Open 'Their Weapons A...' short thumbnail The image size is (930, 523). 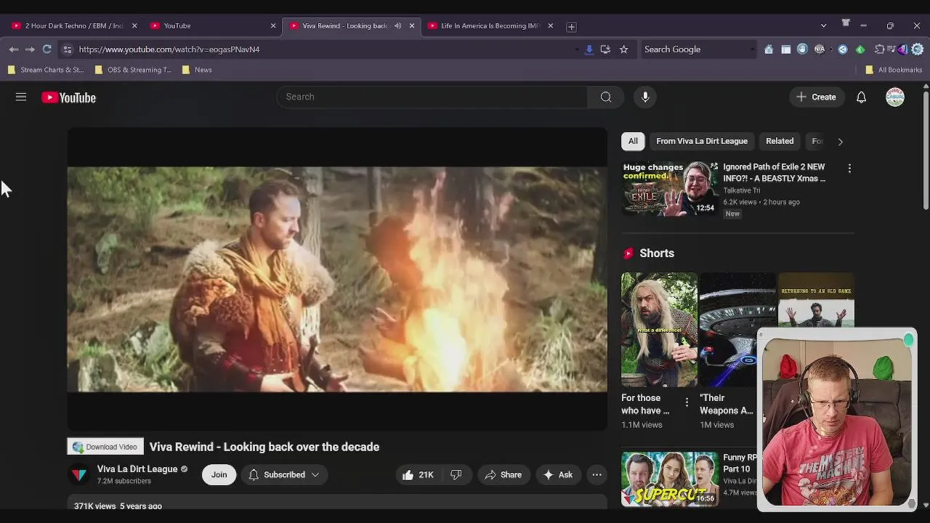pos(737,330)
